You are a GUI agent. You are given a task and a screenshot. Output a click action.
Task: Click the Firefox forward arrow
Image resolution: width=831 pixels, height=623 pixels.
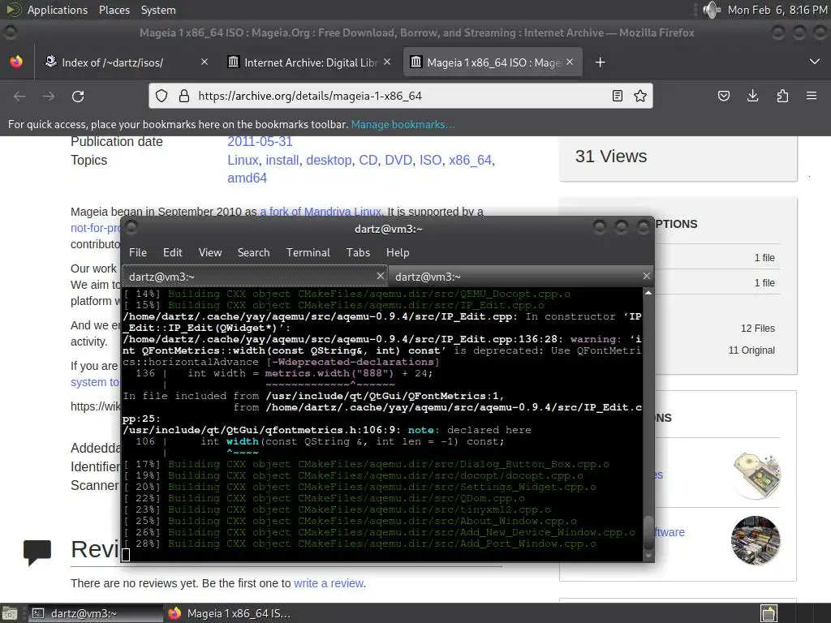(49, 97)
